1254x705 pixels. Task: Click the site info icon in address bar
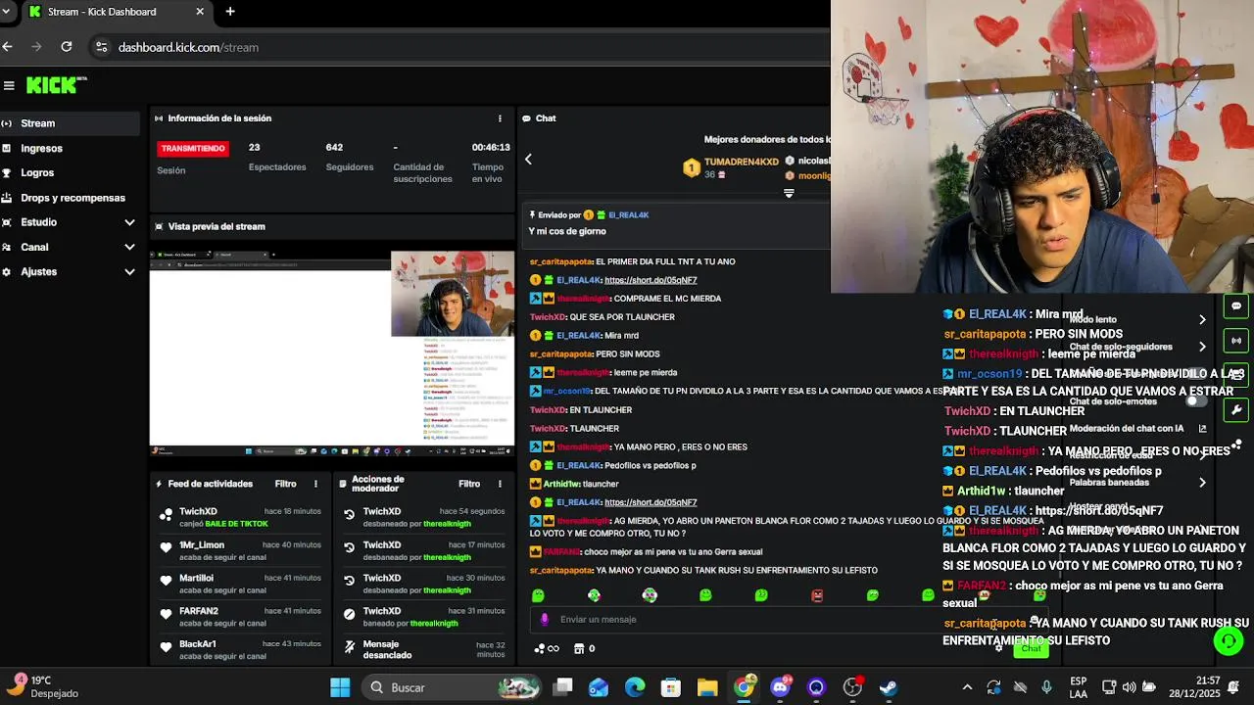pyautogui.click(x=101, y=47)
